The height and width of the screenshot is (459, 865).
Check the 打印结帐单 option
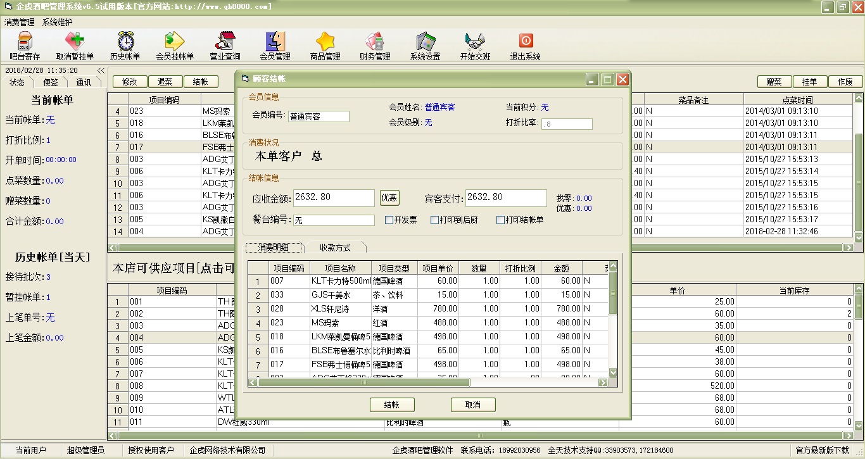[501, 220]
